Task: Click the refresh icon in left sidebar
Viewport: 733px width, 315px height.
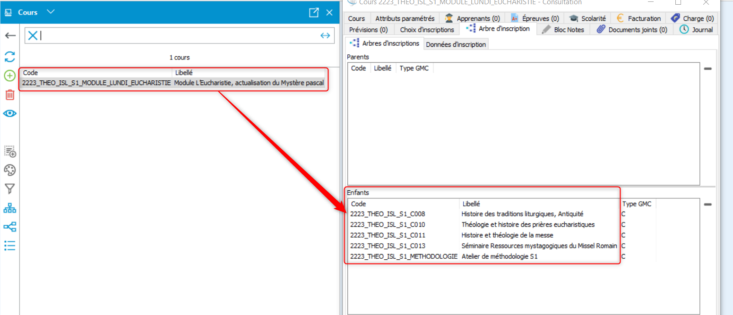Action: coord(10,57)
